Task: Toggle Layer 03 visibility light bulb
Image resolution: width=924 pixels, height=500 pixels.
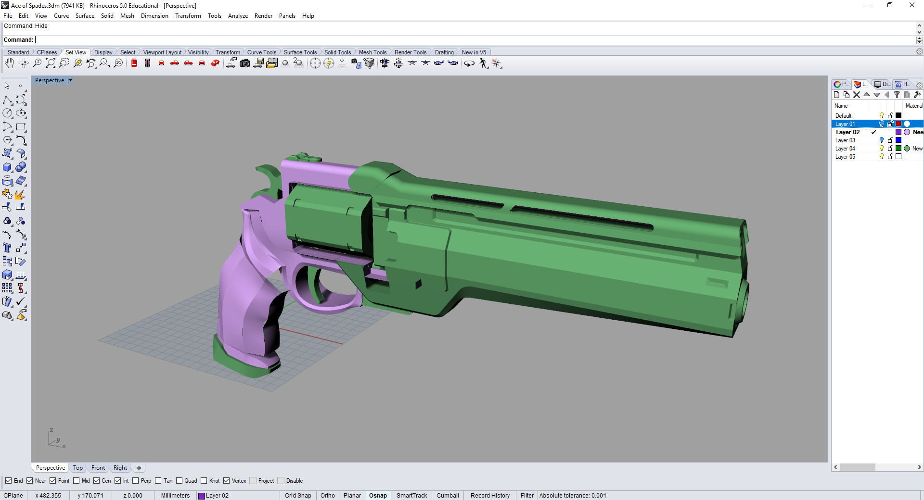Action: [882, 140]
